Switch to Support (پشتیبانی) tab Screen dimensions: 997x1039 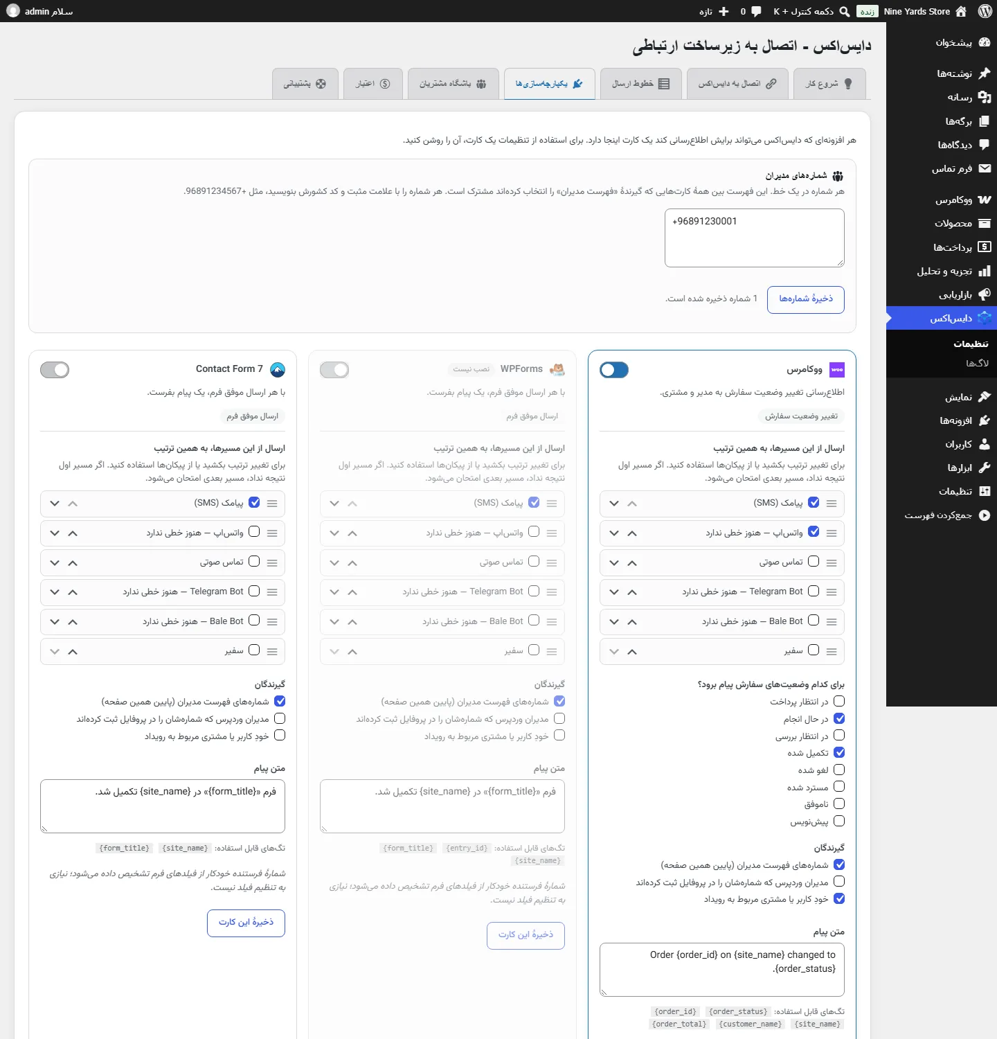point(305,84)
